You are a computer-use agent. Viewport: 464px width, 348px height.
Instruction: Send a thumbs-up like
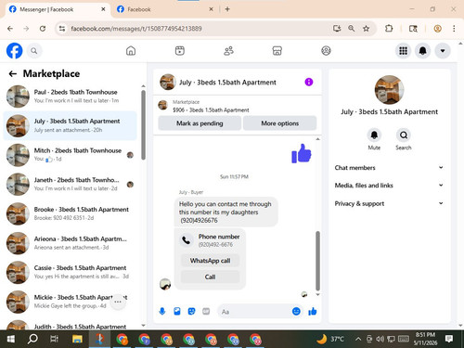pos(313,311)
